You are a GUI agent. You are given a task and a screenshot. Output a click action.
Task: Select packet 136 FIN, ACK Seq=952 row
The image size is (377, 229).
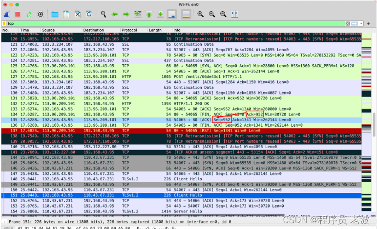(x=181, y=125)
